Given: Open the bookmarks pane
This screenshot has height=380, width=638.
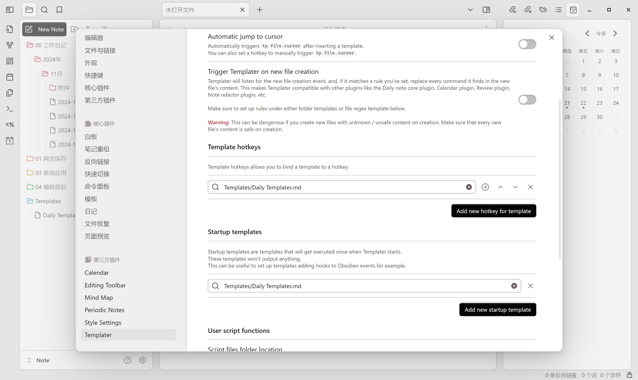Looking at the screenshot, I should tap(59, 10).
